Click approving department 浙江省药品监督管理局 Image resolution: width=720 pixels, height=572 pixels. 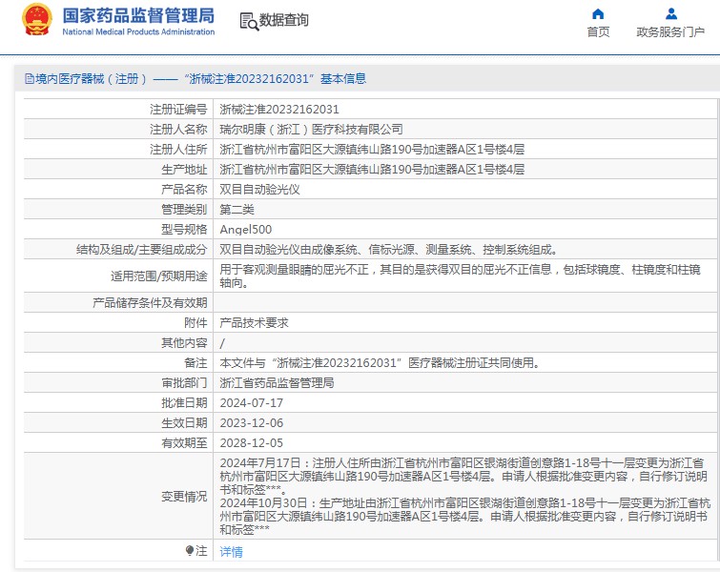point(277,383)
